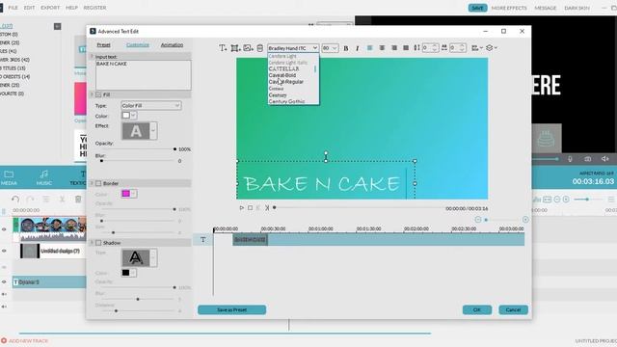
Task: Click the zoom out timeline icon in dialog
Action: tap(478, 220)
